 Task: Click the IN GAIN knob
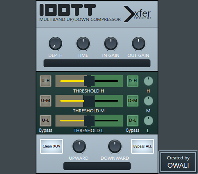[x=111, y=43]
